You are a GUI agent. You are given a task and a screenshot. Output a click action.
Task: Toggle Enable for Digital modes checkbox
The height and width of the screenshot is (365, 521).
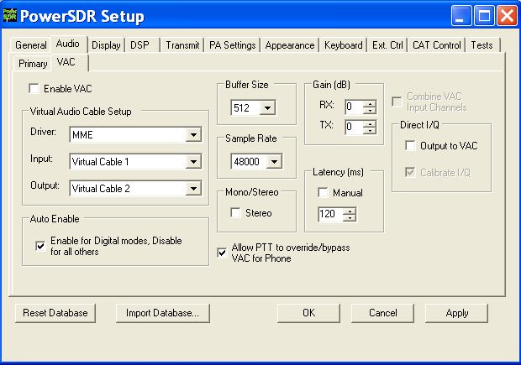[40, 245]
